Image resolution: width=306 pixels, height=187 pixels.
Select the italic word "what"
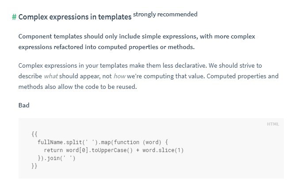tap(51, 76)
